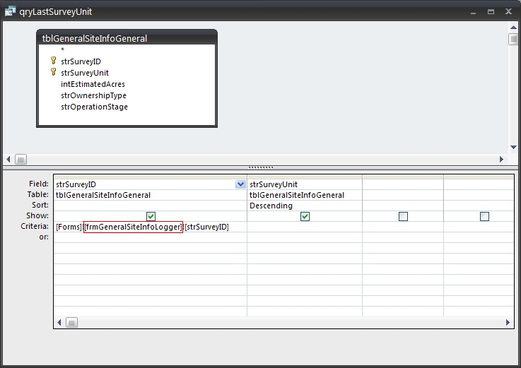Select intEstimatedAcres field in table list
The width and height of the screenshot is (521, 368).
tap(93, 84)
